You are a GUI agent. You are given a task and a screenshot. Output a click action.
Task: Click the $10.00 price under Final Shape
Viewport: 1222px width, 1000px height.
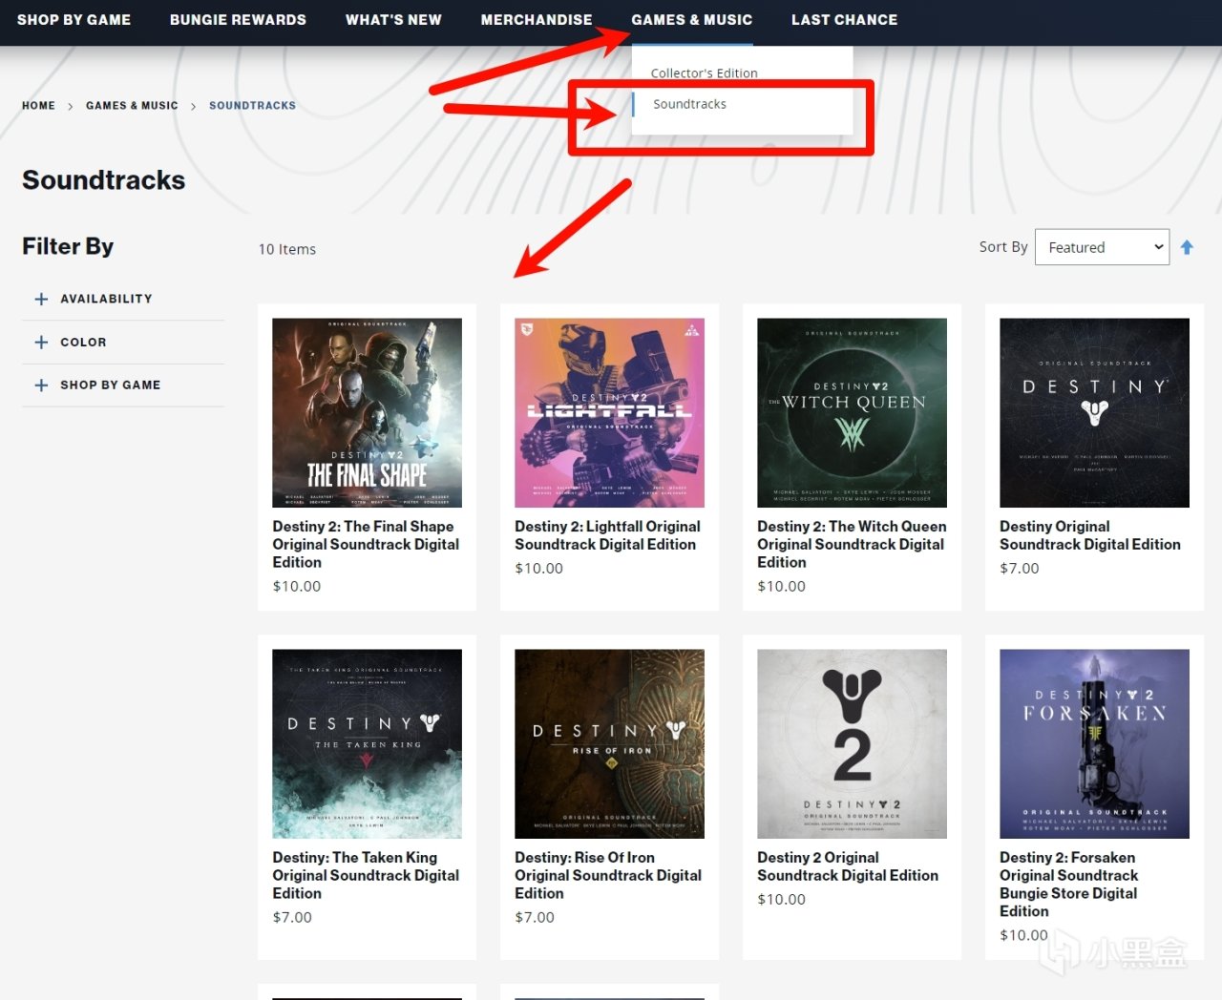tap(297, 586)
